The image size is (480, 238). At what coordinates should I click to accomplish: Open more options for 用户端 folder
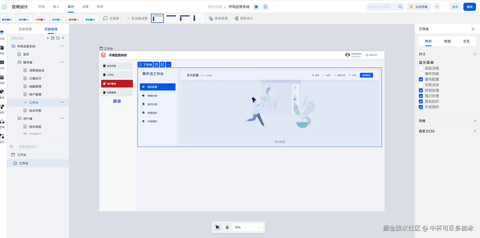coord(62,118)
